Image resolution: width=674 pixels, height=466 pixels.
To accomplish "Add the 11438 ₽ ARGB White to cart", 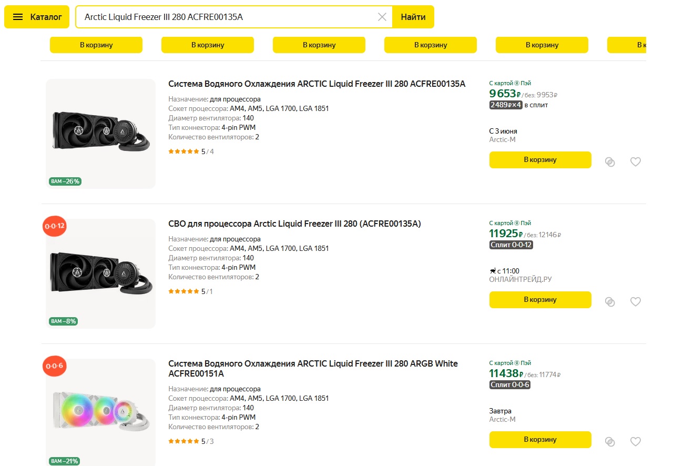I will pos(540,440).
